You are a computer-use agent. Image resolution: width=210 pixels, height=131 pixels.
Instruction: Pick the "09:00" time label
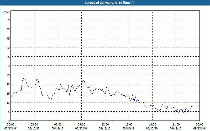coord(81,125)
